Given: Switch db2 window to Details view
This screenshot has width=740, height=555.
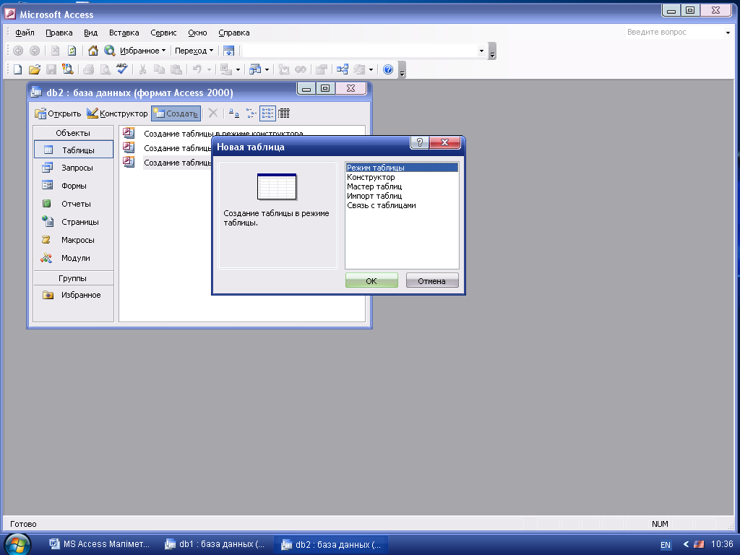Looking at the screenshot, I should [x=283, y=113].
